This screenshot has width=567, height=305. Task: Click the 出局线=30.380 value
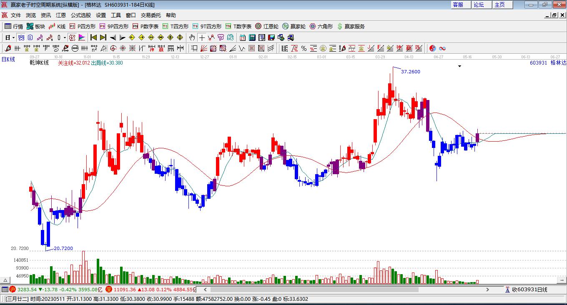coord(107,63)
